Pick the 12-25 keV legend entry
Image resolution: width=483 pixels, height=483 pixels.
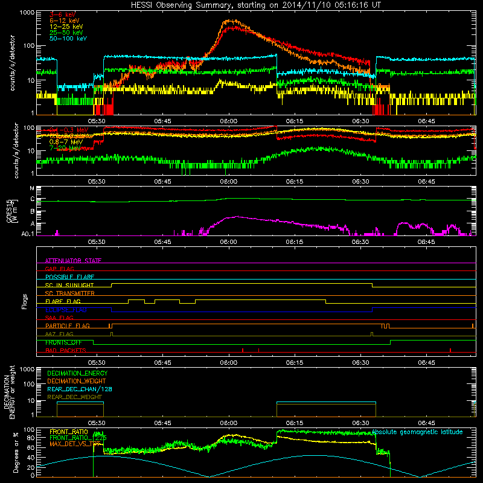coord(66,27)
